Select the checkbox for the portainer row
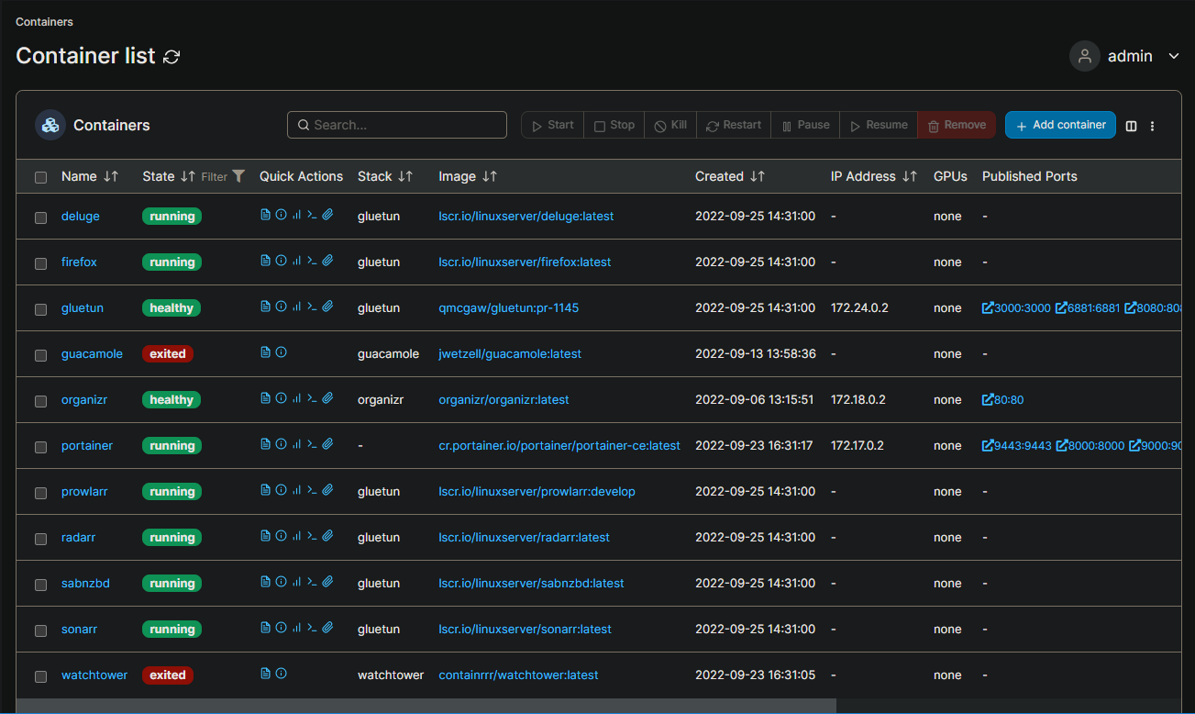The width and height of the screenshot is (1195, 714). tap(40, 446)
